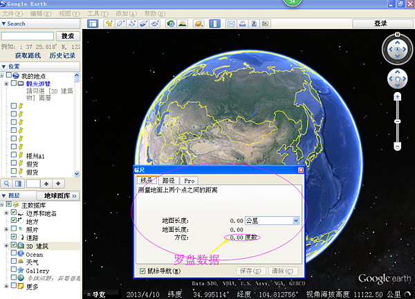Click the places panel magnifier search icon

[x=7, y=183]
